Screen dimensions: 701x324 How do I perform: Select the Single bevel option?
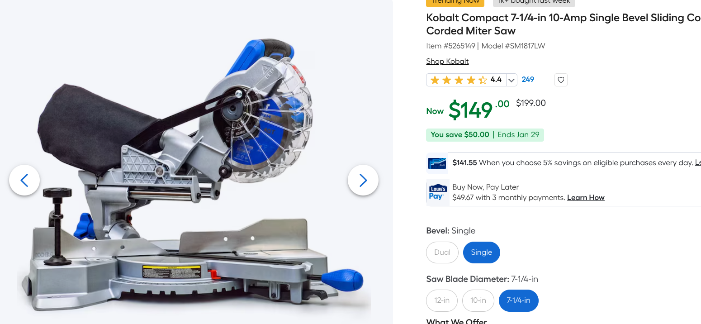482,253
